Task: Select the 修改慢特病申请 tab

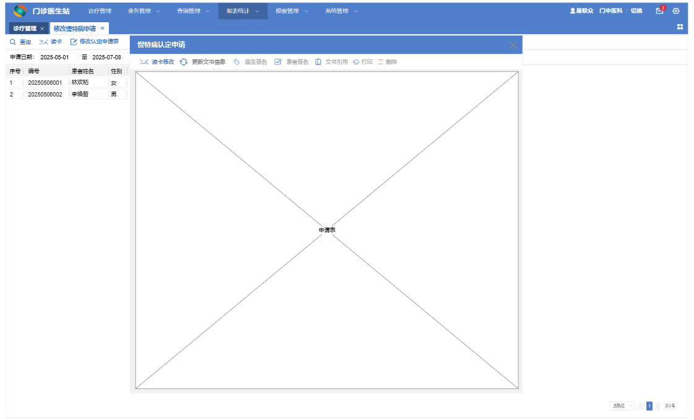Action: [x=75, y=28]
